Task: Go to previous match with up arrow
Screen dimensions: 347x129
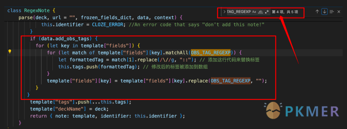Action: pyautogui.click(x=317, y=12)
